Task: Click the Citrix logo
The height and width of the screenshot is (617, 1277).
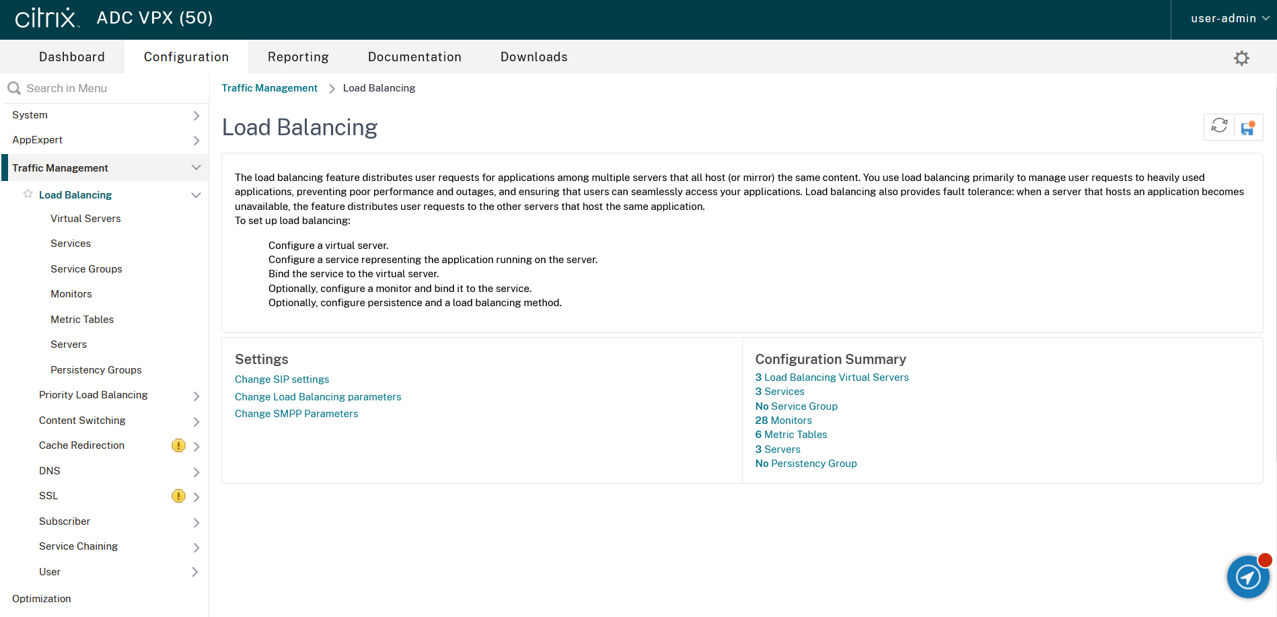Action: [x=47, y=18]
